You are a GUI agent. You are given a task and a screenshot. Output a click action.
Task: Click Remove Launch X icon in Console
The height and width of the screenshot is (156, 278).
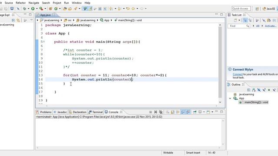(156, 112)
